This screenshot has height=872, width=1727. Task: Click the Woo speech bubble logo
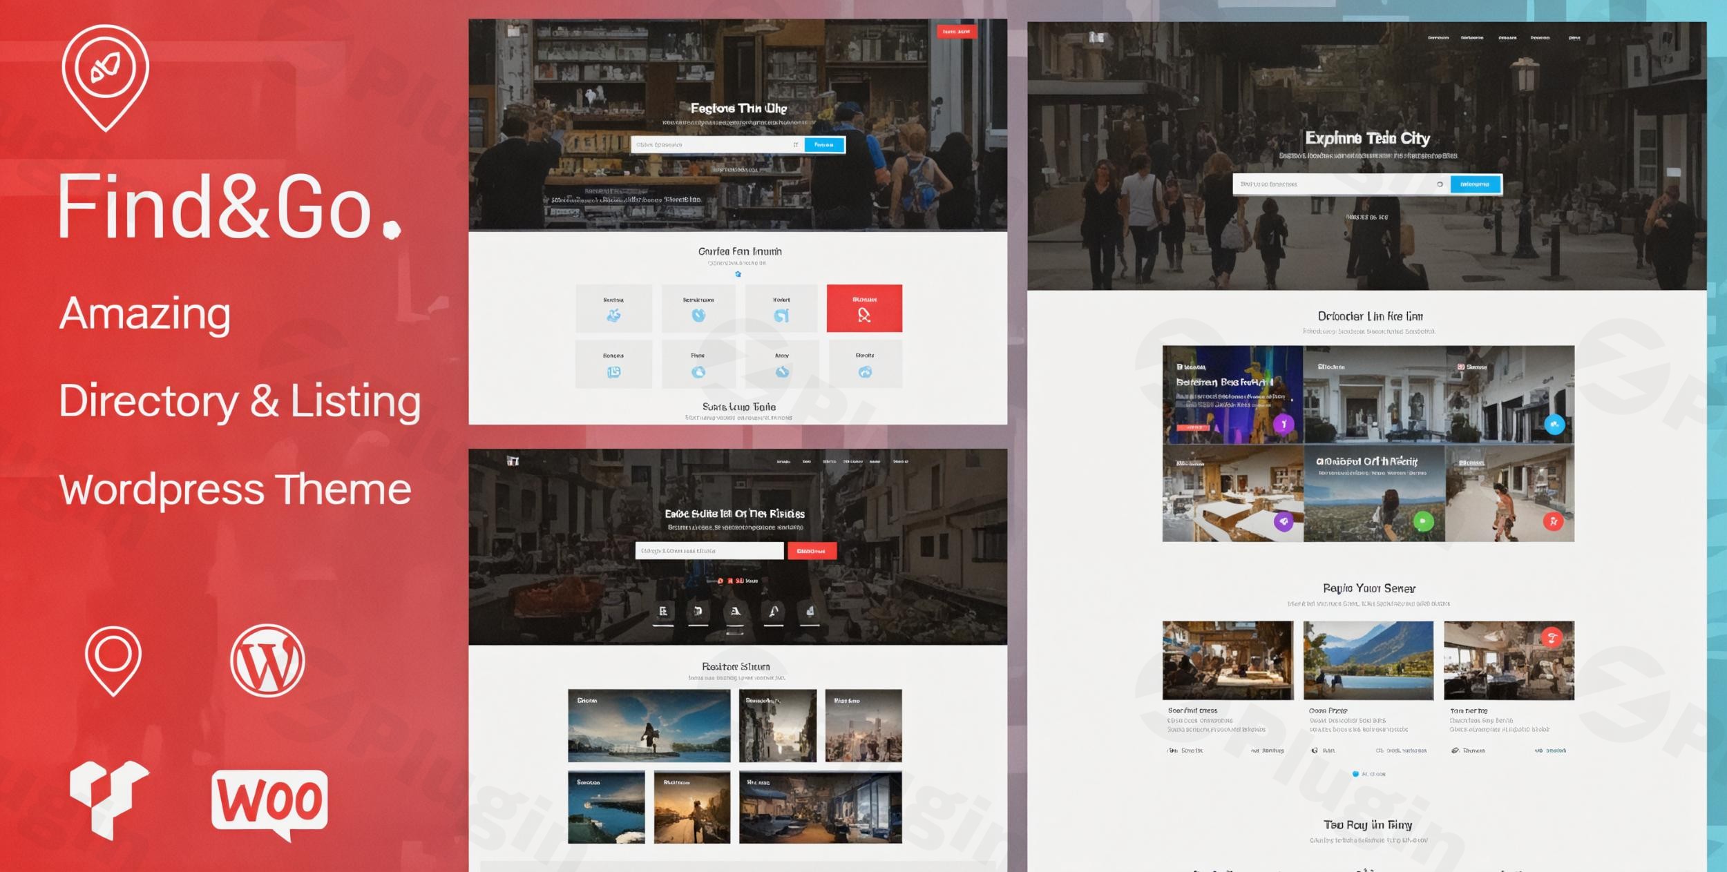269,804
